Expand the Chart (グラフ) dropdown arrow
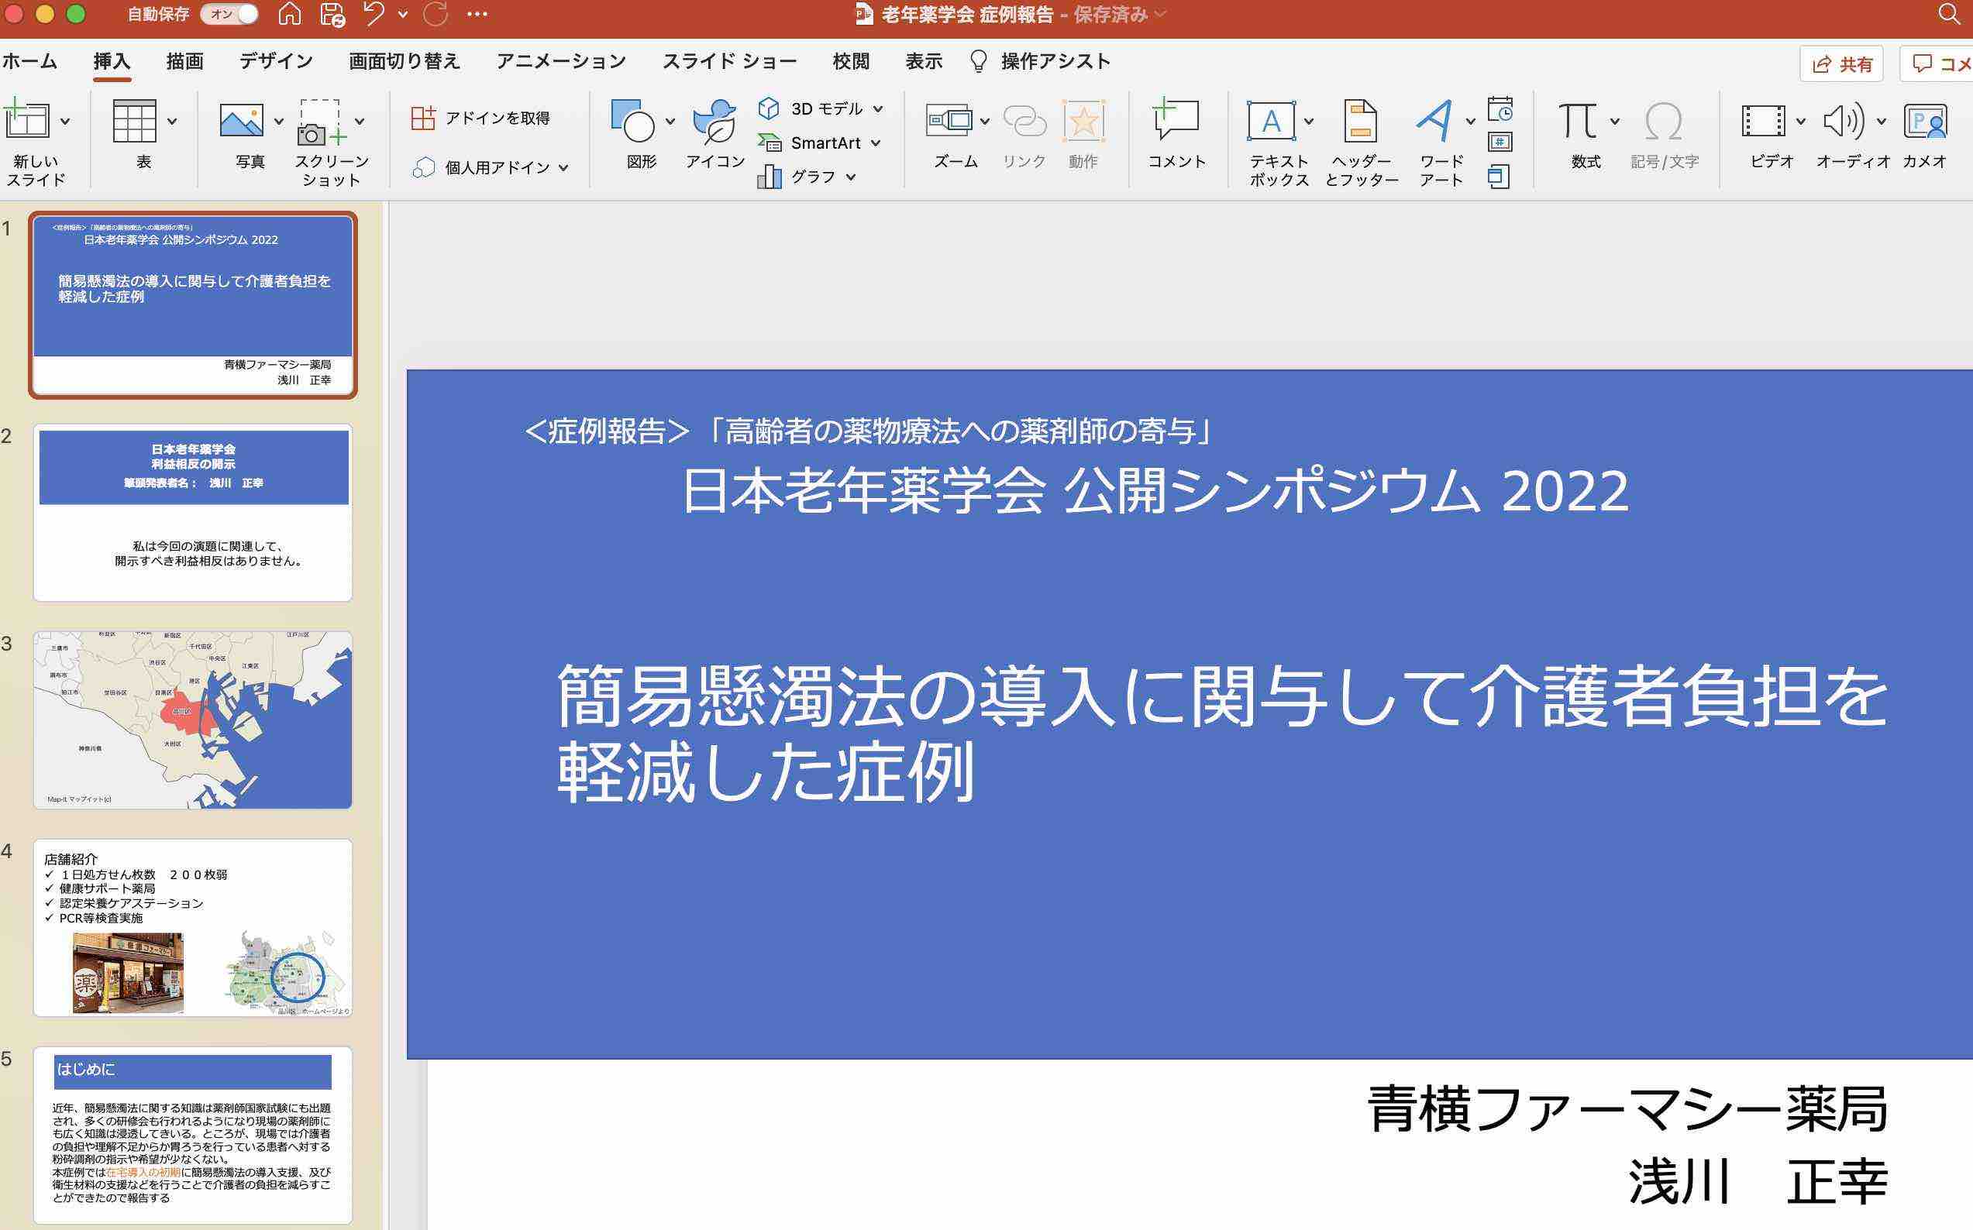Viewport: 1973px width, 1230px height. [851, 177]
